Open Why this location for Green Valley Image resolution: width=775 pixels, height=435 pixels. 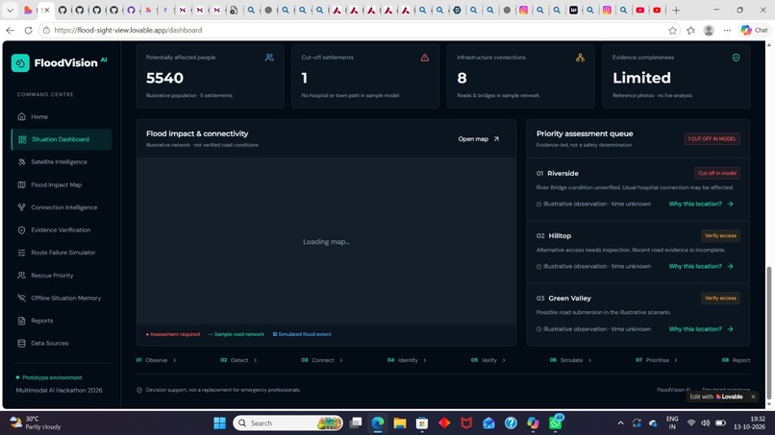[x=700, y=328]
